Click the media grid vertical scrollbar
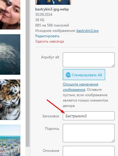The width and height of the screenshot is (118, 156). (x=28, y=74)
